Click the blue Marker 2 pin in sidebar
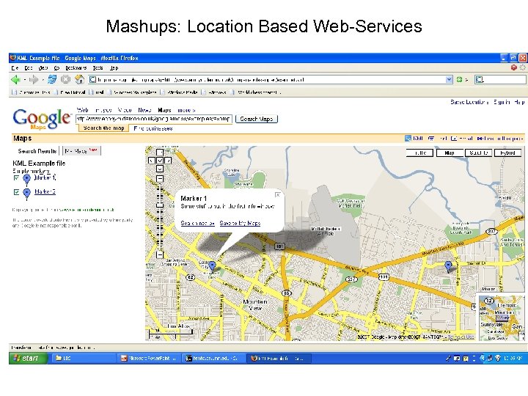 [26, 194]
